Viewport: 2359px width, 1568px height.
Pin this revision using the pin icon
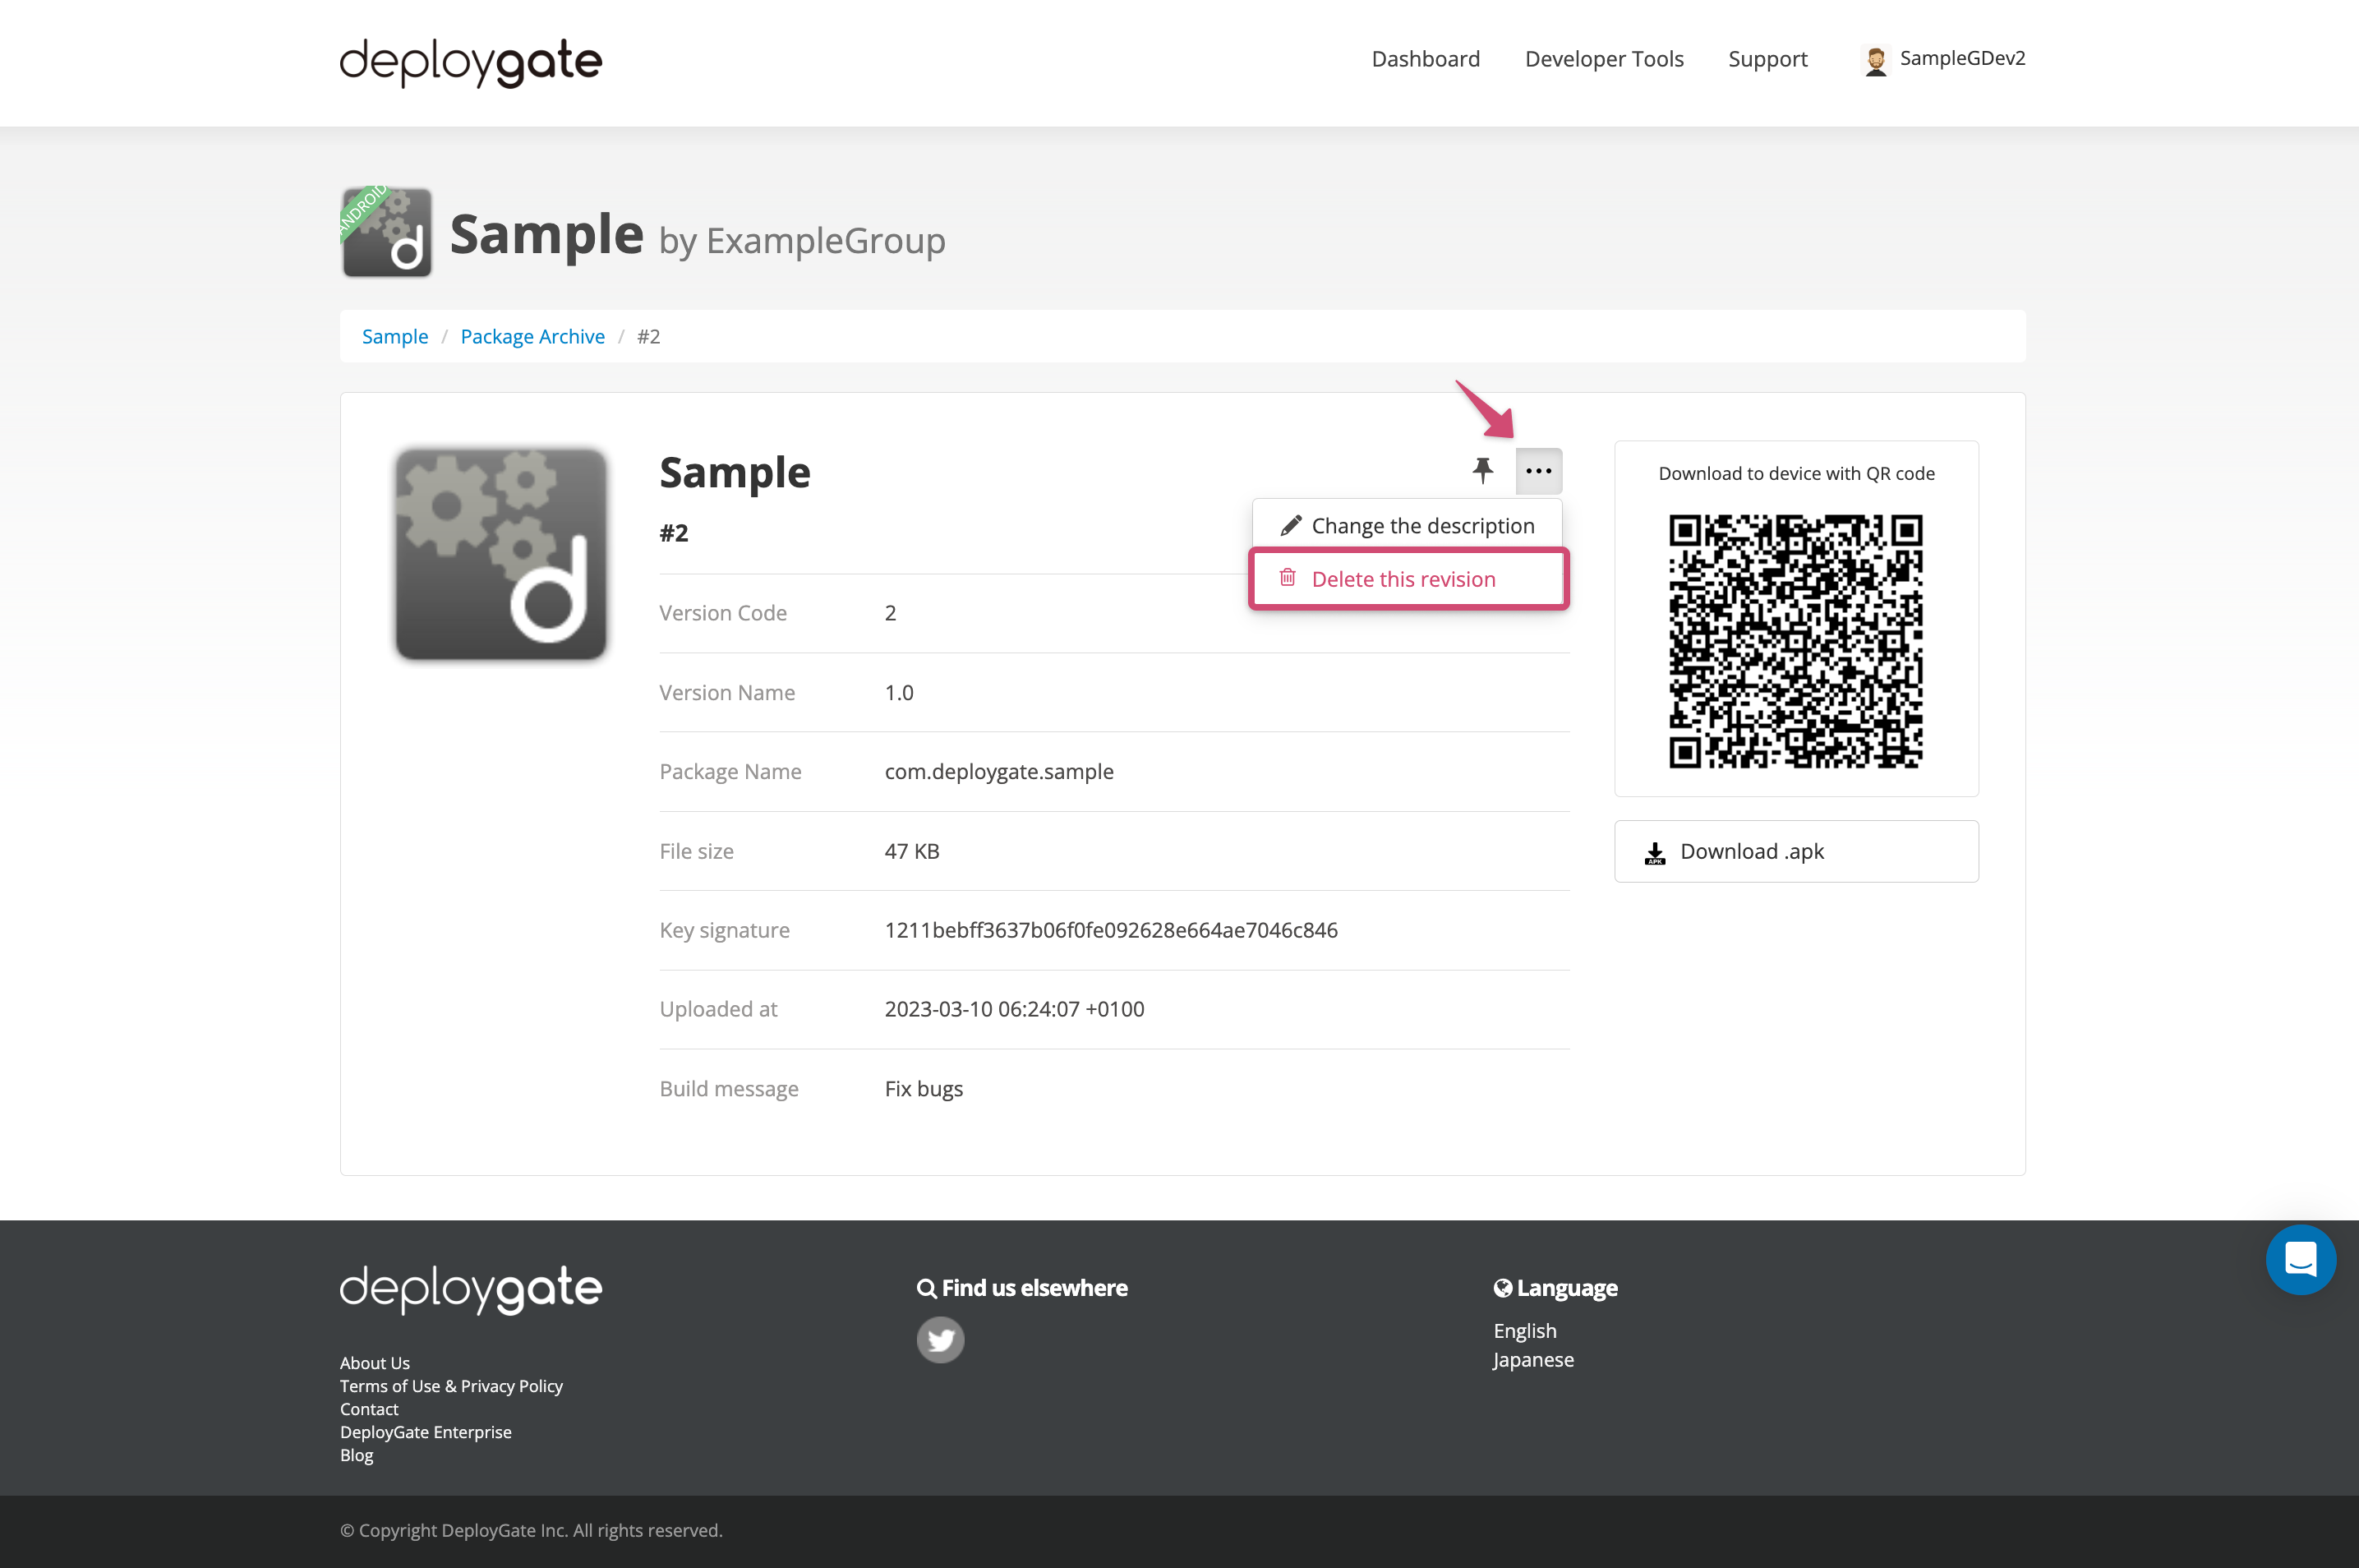tap(1483, 470)
